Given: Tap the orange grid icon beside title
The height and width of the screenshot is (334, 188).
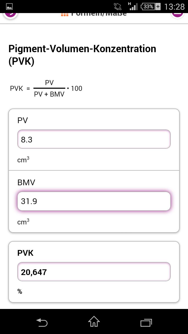Looking at the screenshot, I should click(x=64, y=15).
